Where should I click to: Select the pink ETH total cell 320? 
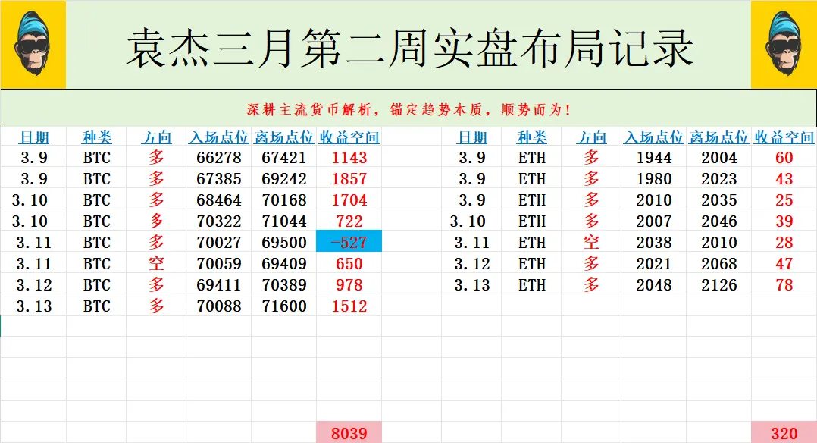784,432
